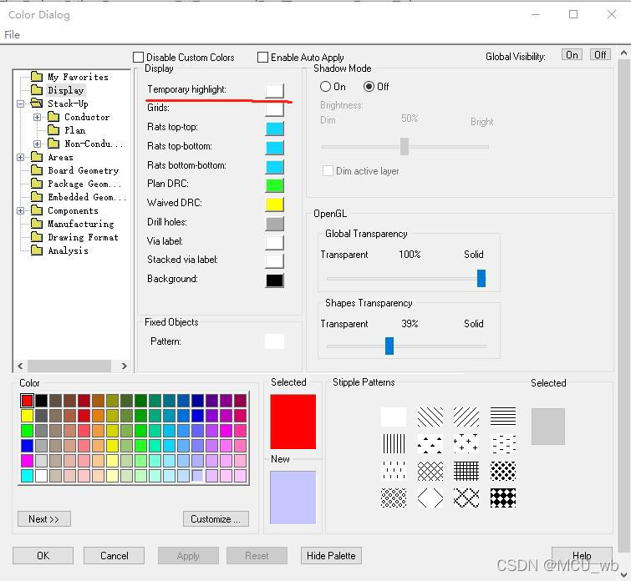Confirm with the OK button
This screenshot has width=631, height=581.
[x=43, y=556]
